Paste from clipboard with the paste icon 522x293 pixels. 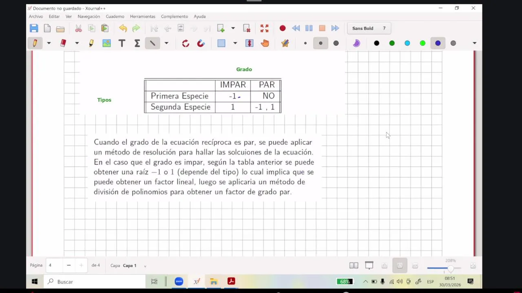coord(105,28)
